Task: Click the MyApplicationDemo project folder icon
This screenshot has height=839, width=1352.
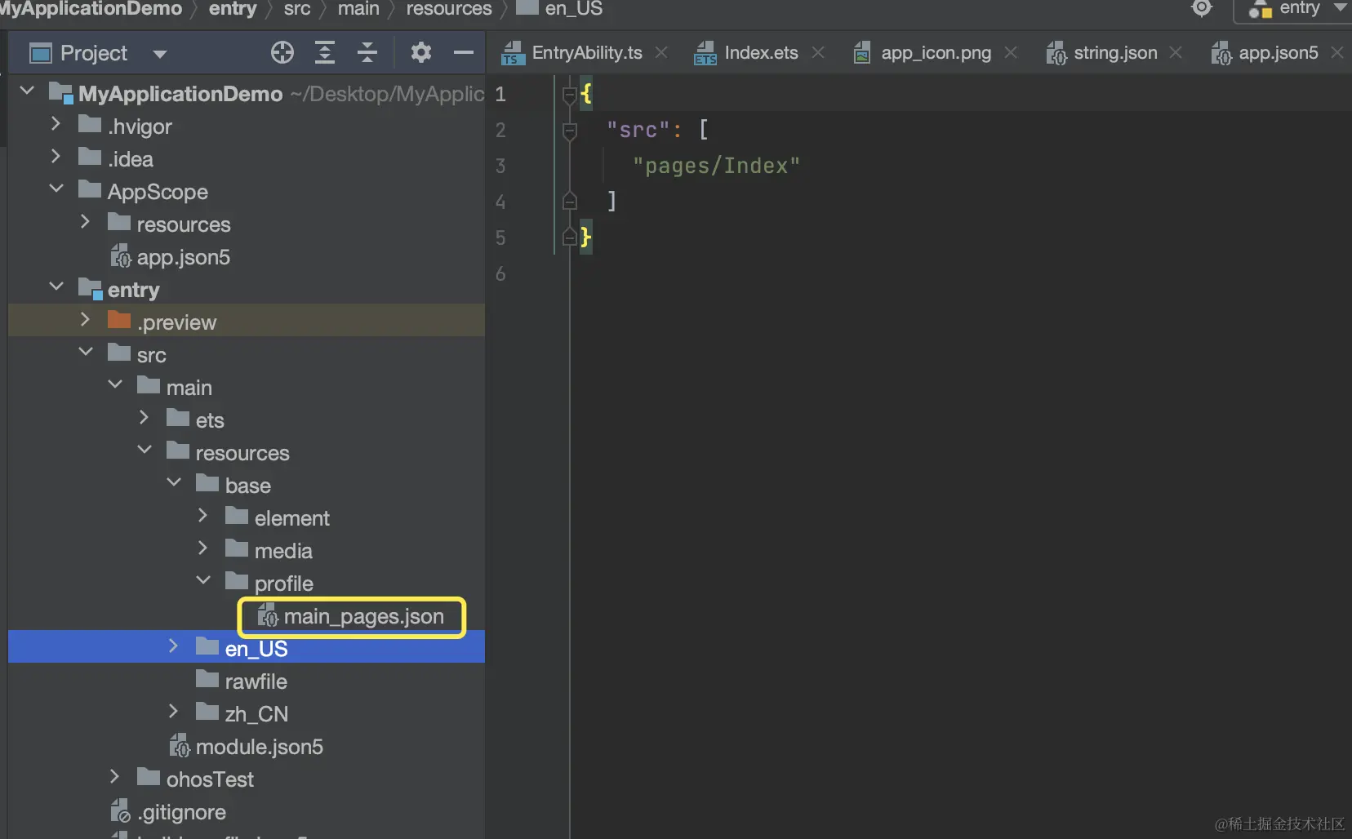Action: pos(61,92)
